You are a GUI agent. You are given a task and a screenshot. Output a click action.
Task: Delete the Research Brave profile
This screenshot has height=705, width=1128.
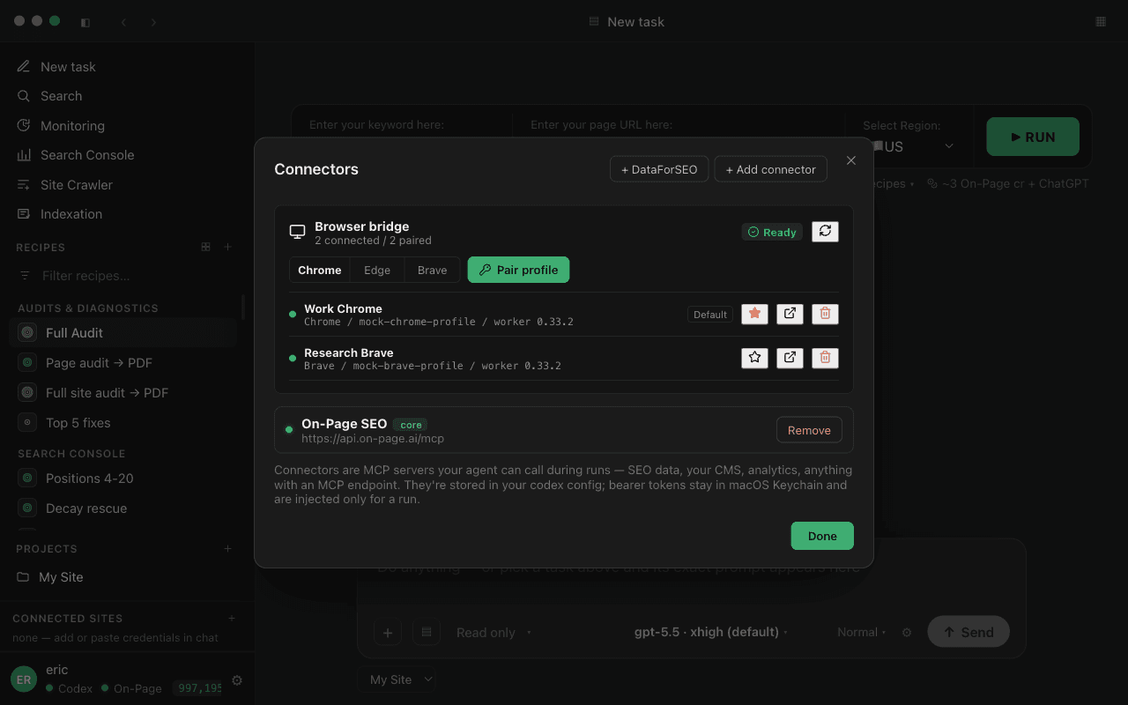pos(825,358)
